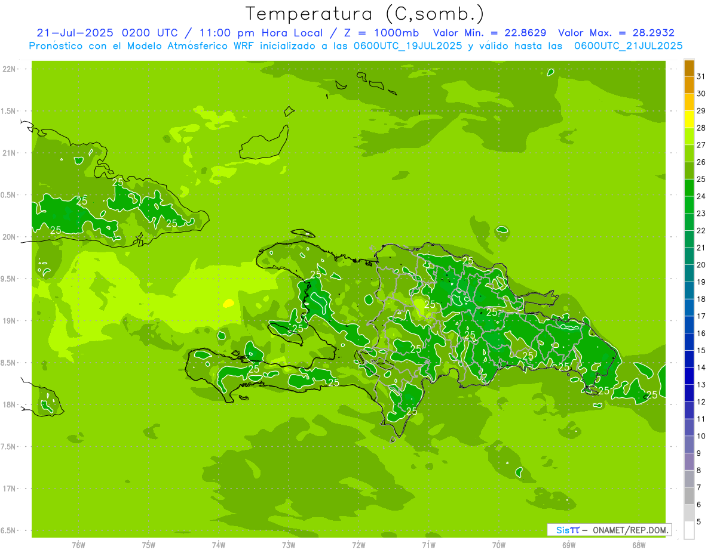Click the legend value 24
Viewport: 717px width, 553px height.
(701, 196)
